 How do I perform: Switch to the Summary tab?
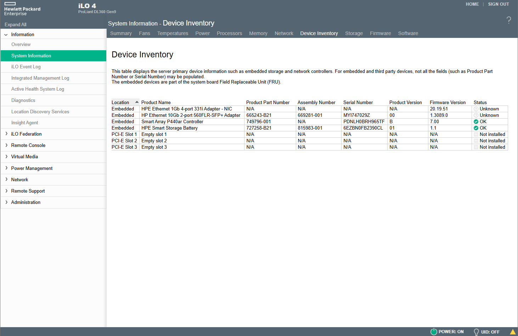tap(121, 33)
